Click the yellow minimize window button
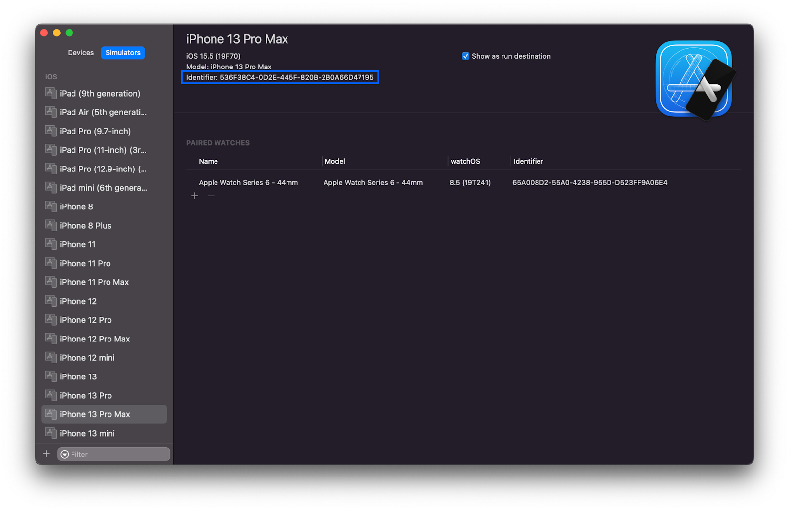789x511 pixels. [x=57, y=33]
